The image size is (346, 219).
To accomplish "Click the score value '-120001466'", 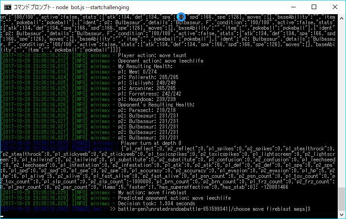I will click(275, 187).
